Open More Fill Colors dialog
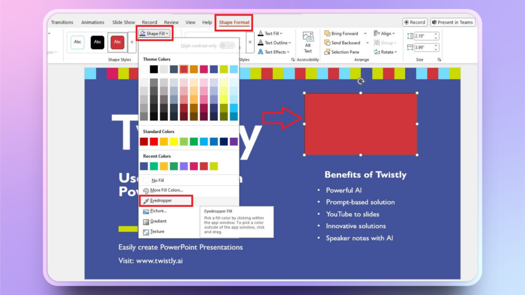This screenshot has width=525, height=295. tap(167, 190)
